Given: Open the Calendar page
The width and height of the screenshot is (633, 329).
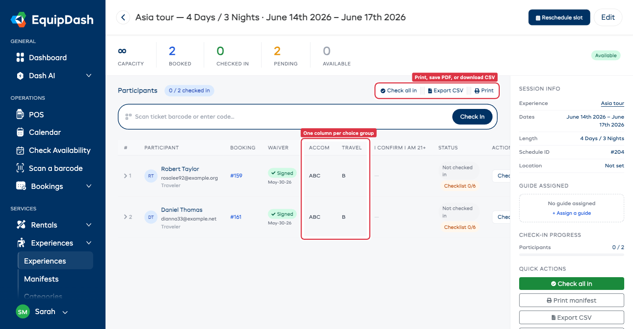Looking at the screenshot, I should coord(45,132).
